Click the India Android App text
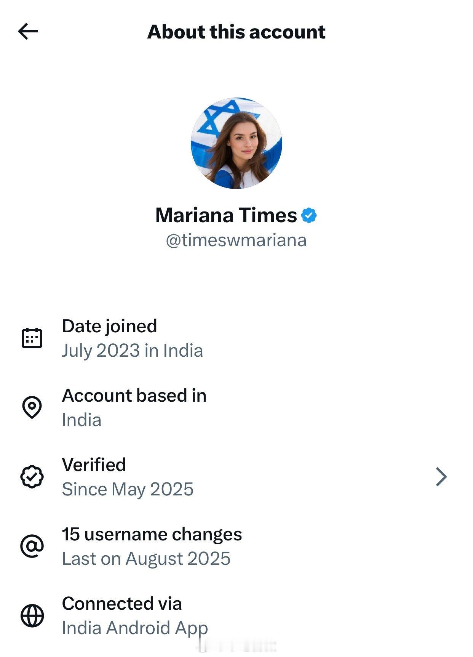Screen dimensions: 473x657 click(x=135, y=628)
